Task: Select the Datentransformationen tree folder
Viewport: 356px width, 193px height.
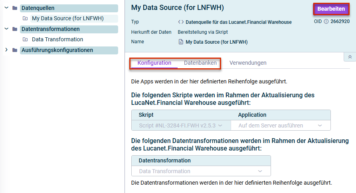Action: [69, 29]
